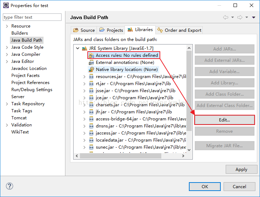The width and height of the screenshot is (260, 197).
Task: Click the Native library location icon
Action: 91,70
